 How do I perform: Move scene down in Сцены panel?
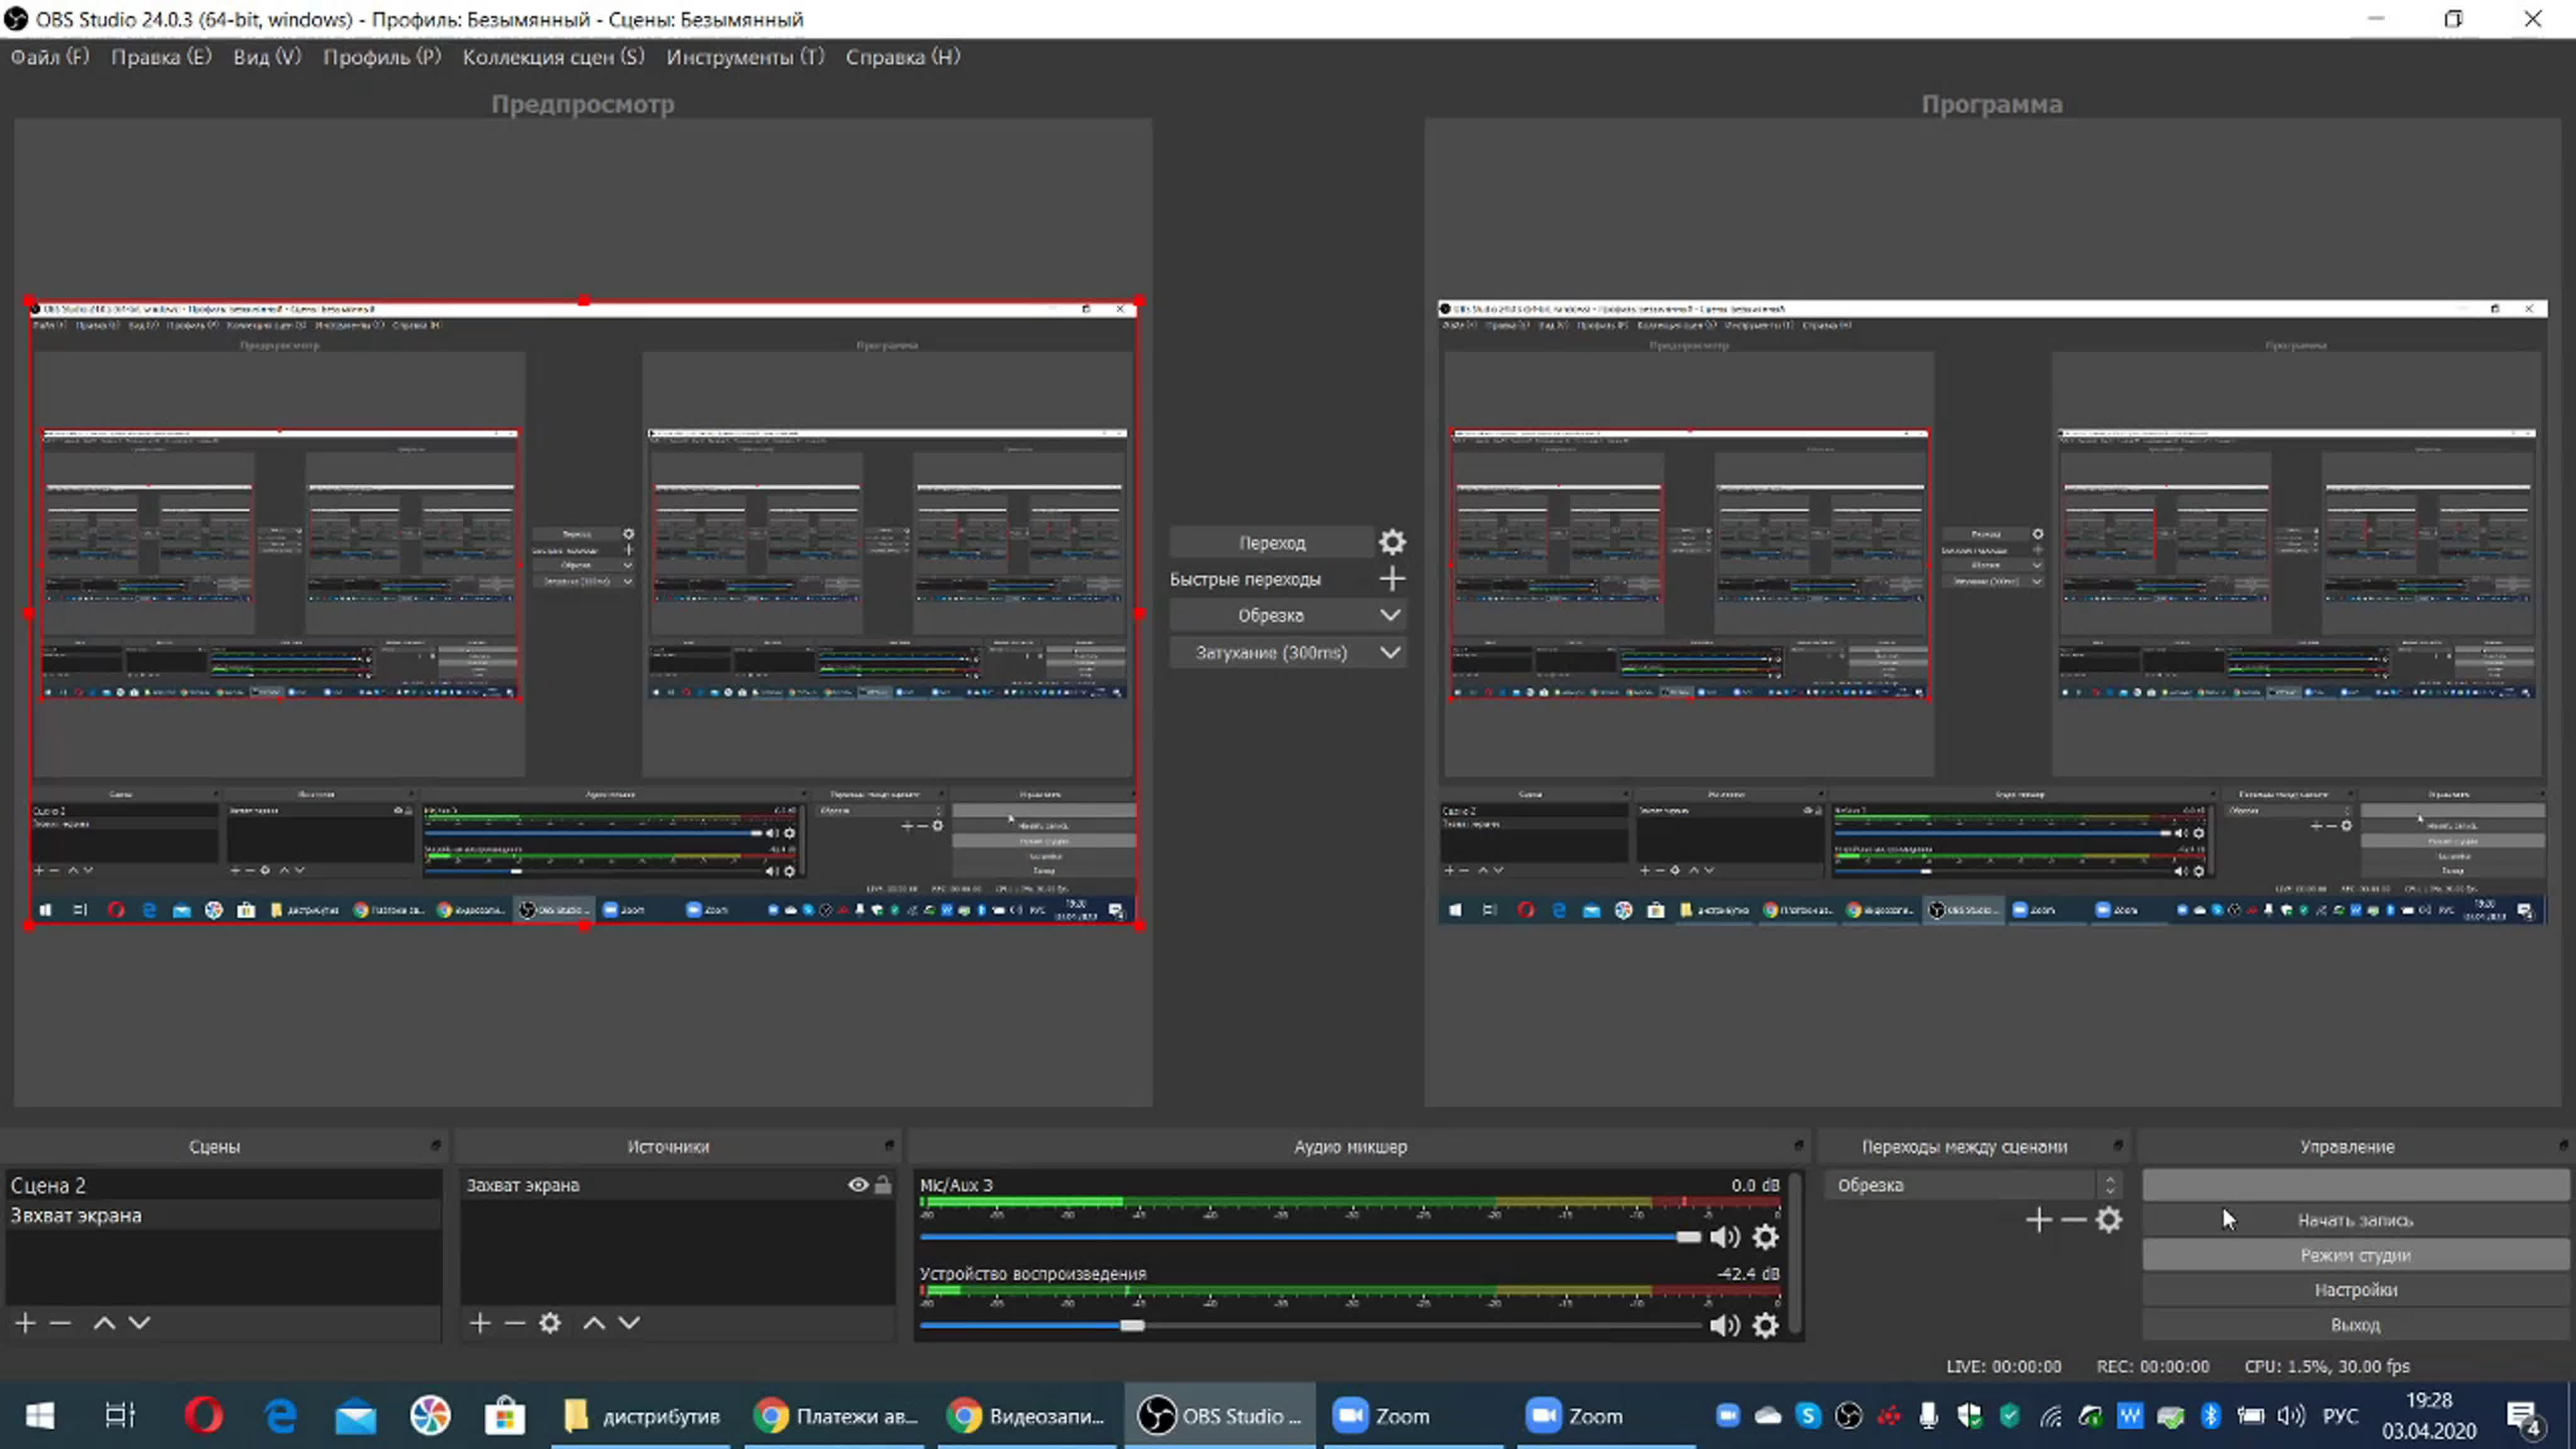(139, 1323)
